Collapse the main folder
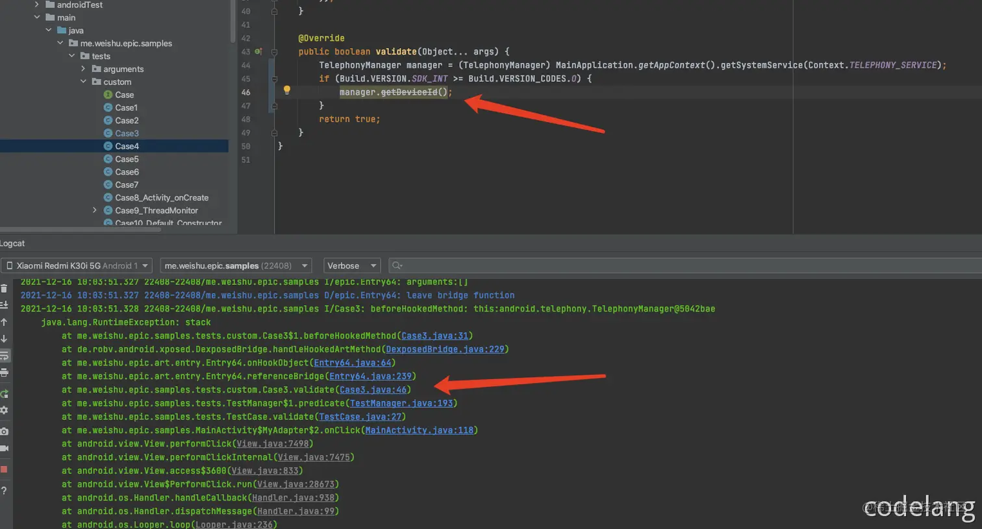This screenshot has width=982, height=529. click(37, 18)
